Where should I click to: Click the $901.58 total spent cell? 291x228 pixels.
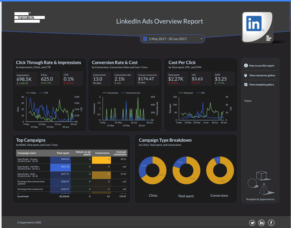(x=60, y=168)
